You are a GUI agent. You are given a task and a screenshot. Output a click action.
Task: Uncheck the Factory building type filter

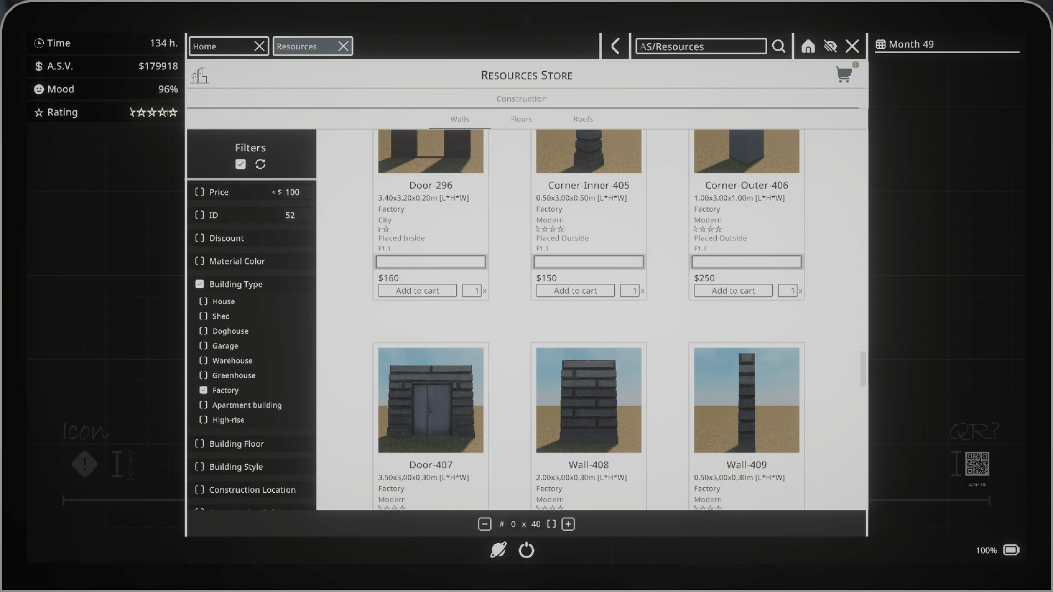click(x=202, y=390)
